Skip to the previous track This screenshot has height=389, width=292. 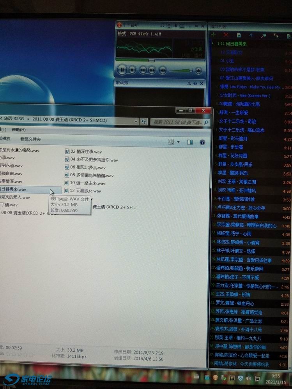tap(143, 70)
